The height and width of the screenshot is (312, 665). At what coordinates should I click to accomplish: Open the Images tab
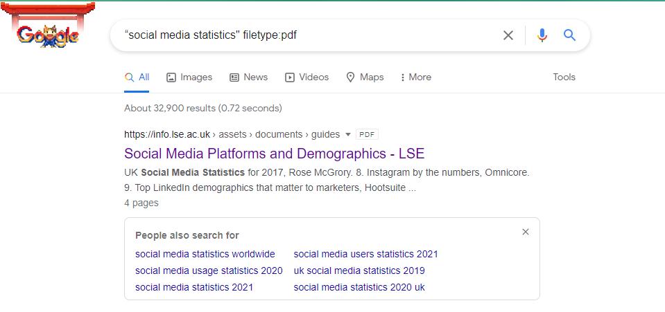pos(189,77)
